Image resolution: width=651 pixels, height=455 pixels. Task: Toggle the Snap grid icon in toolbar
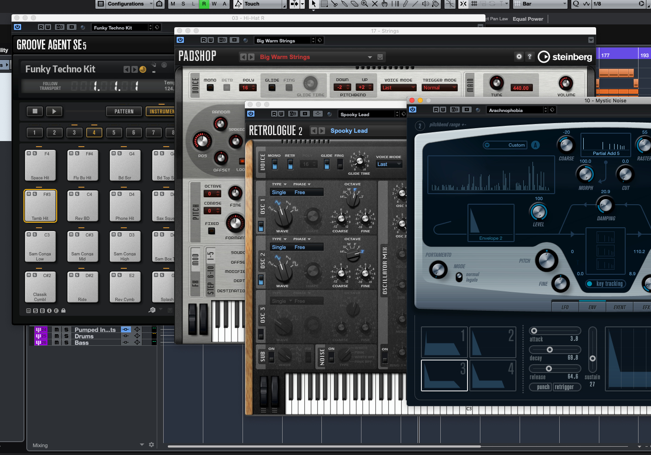[x=474, y=4]
